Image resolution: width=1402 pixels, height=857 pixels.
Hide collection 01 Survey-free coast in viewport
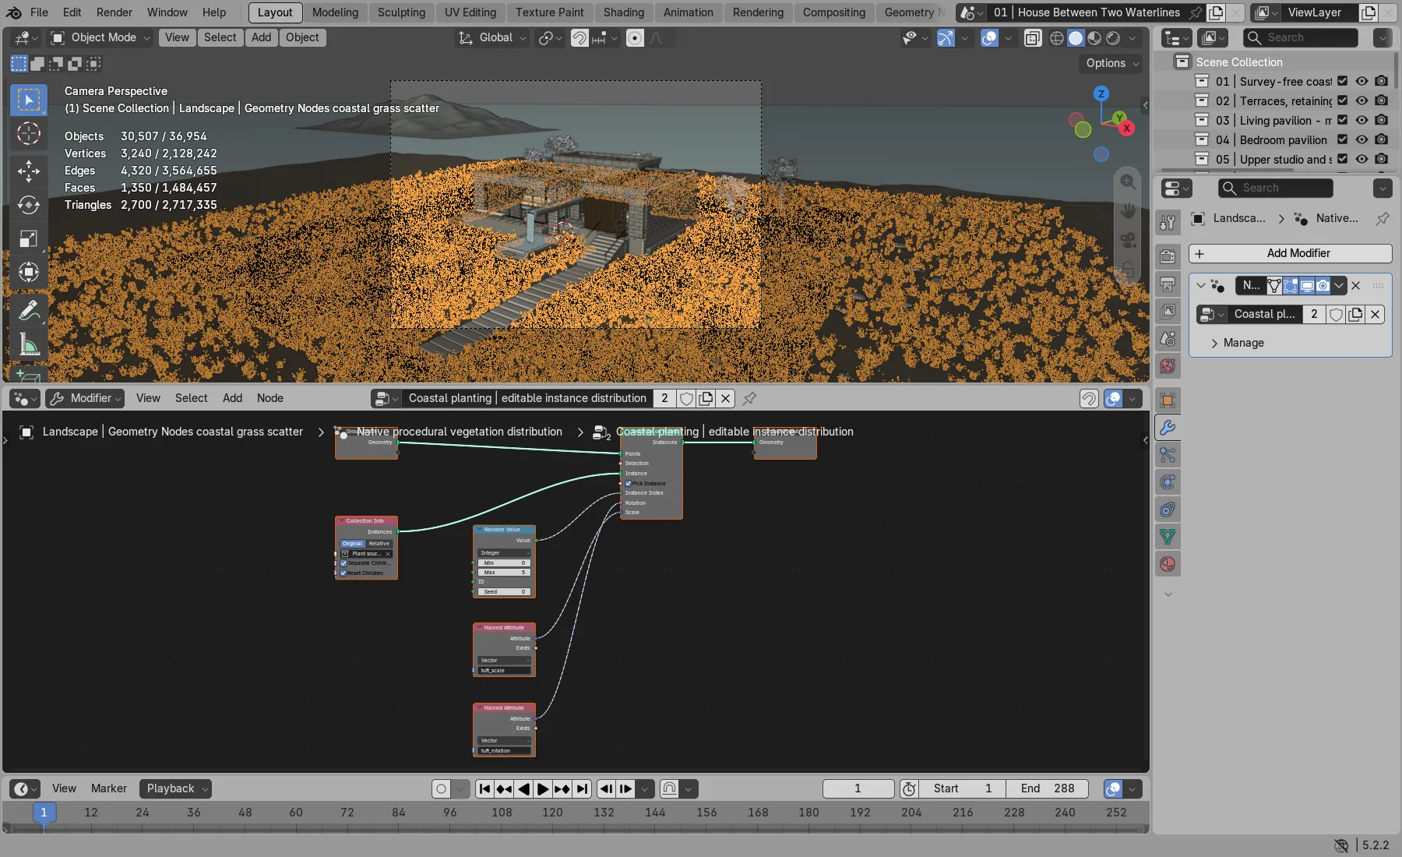click(1361, 81)
